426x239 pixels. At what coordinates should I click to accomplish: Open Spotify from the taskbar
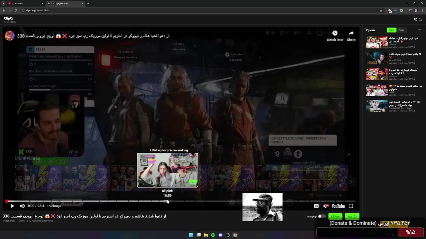213,235
